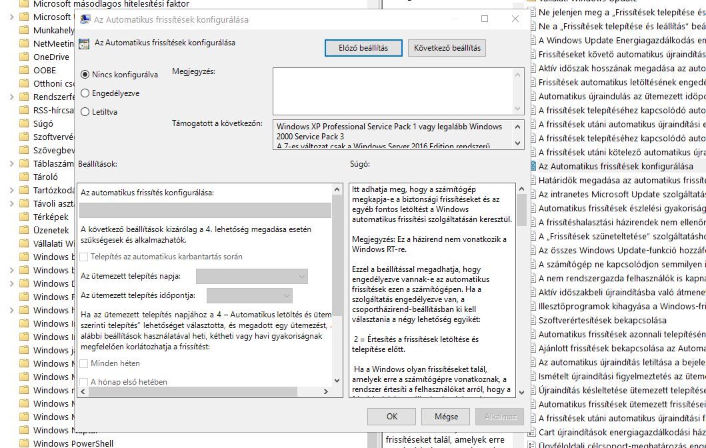Image resolution: width=706 pixels, height=448 pixels.
Task: Click scroll-right arrow of the settings pane
Action: [x=326, y=392]
